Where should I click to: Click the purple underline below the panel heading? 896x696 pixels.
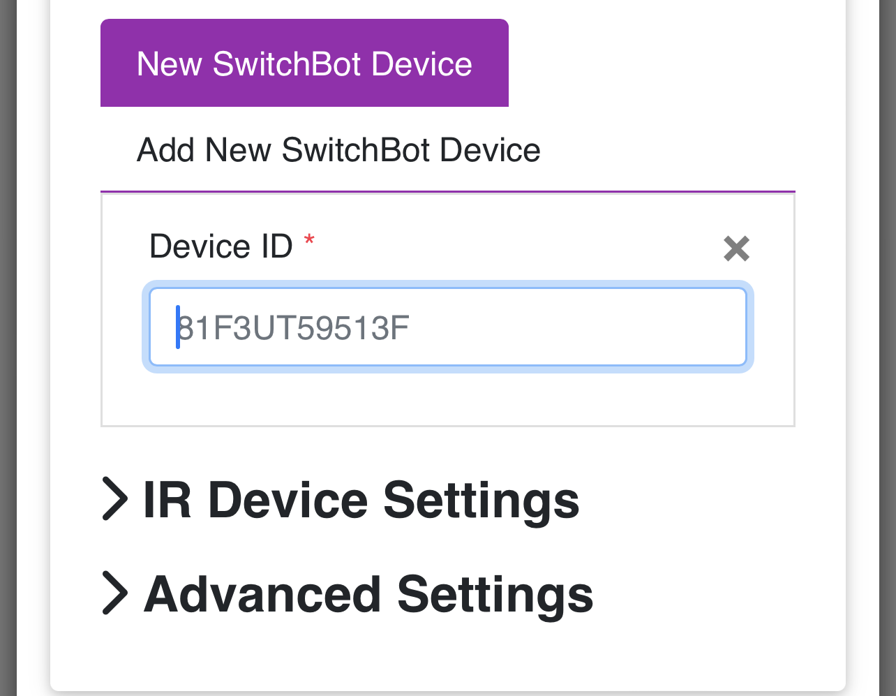point(447,189)
